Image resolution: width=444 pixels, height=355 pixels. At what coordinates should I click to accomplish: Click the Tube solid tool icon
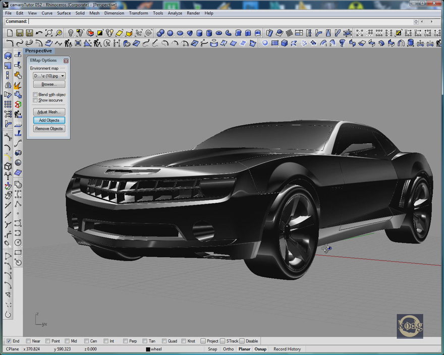click(x=209, y=33)
